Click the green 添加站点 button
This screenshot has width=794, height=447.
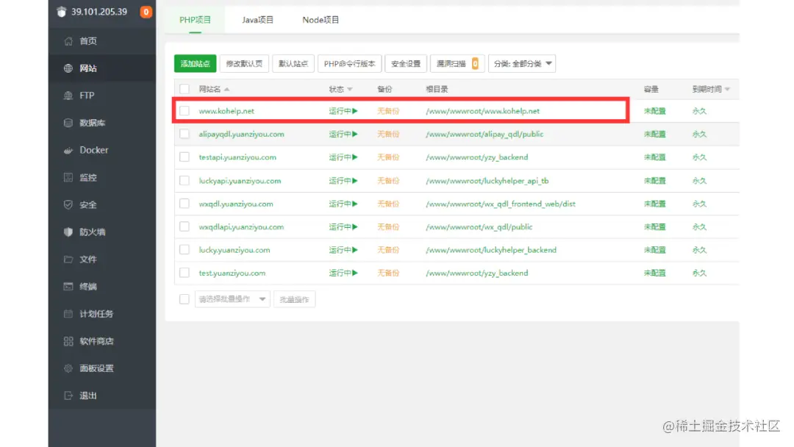(195, 64)
